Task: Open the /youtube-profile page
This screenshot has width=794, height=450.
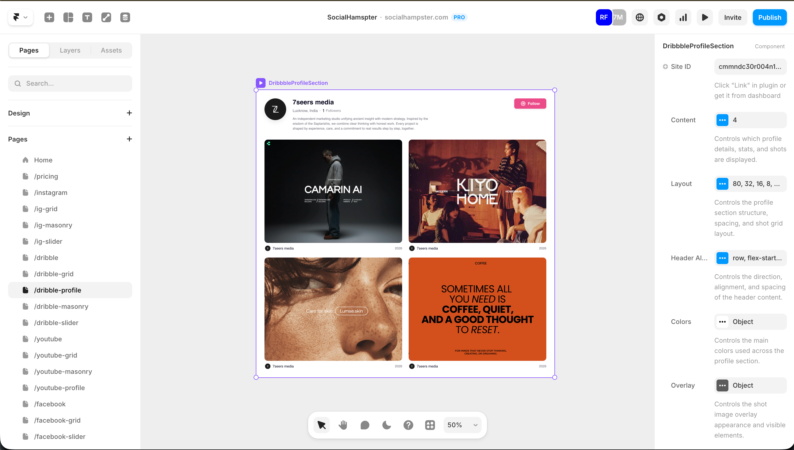Action: [70, 388]
